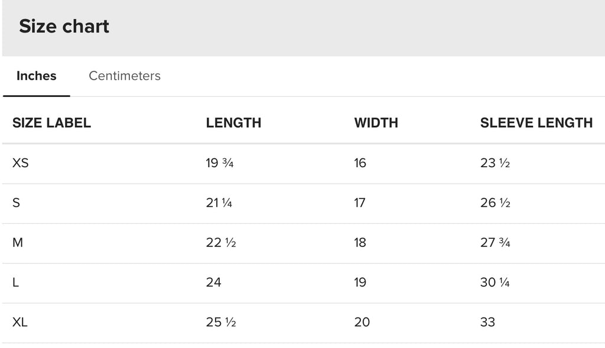This screenshot has width=605, height=348.
Task: Click the L sleeve length 30 ¼
Action: pos(495,282)
